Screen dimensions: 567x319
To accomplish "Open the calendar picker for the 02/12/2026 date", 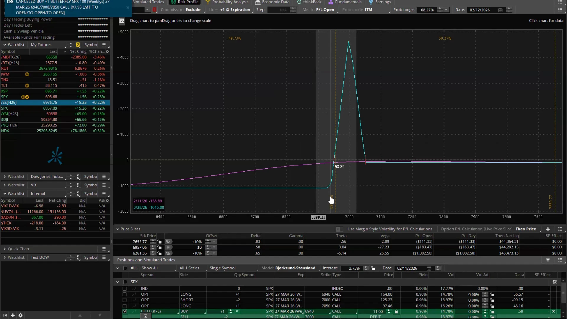I will click(x=500, y=10).
